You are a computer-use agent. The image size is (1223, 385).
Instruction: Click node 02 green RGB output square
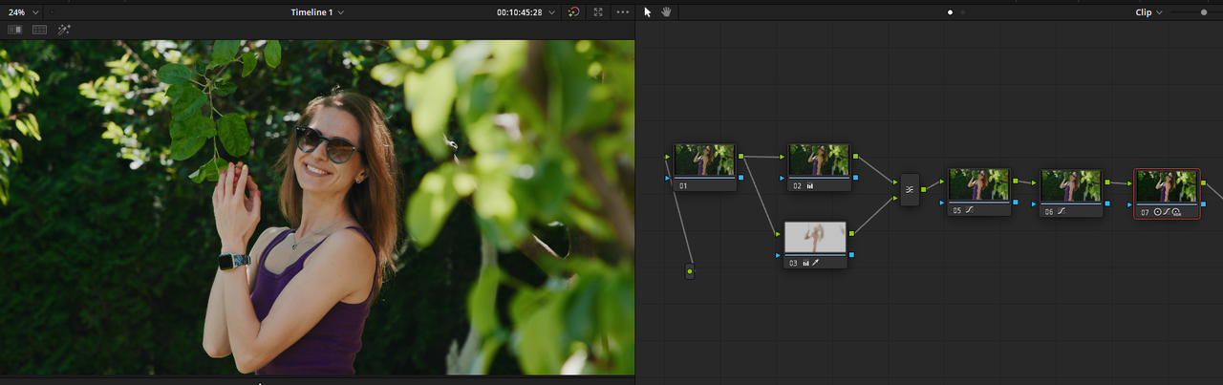pos(855,156)
